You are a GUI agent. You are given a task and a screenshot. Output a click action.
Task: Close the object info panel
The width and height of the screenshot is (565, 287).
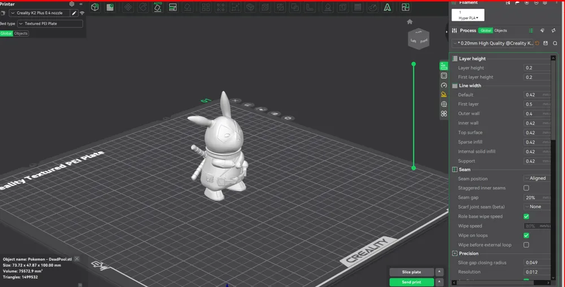(77, 259)
